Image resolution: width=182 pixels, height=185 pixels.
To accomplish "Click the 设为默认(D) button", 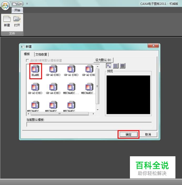I will [x=103, y=60].
